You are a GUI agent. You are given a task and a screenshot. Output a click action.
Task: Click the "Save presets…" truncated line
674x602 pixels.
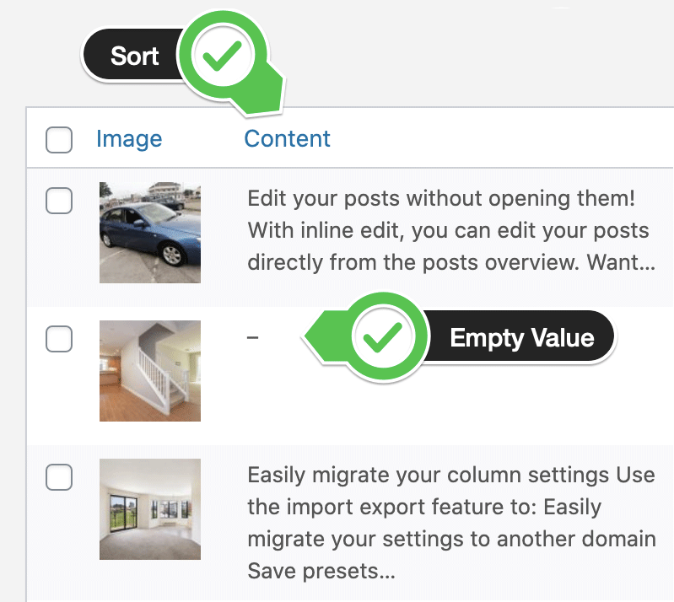click(322, 572)
